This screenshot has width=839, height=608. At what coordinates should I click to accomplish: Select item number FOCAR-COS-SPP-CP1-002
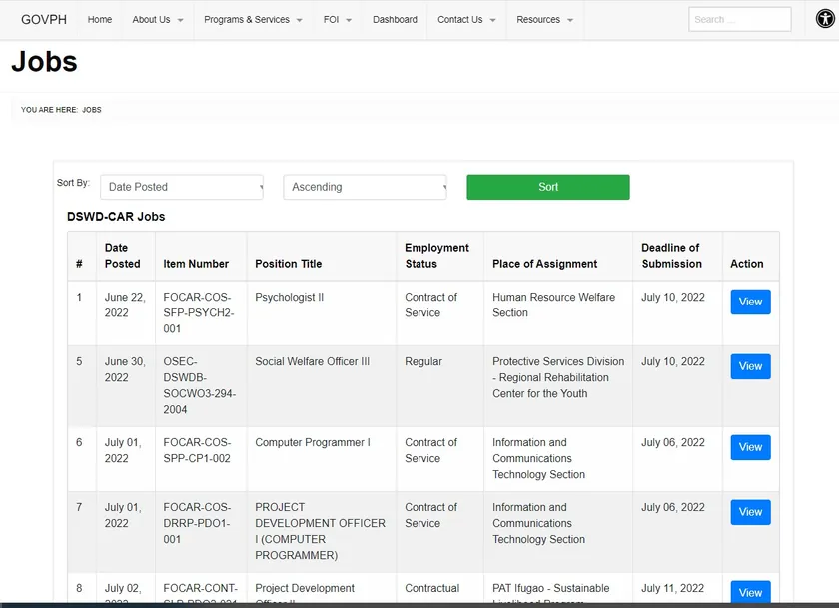(197, 450)
